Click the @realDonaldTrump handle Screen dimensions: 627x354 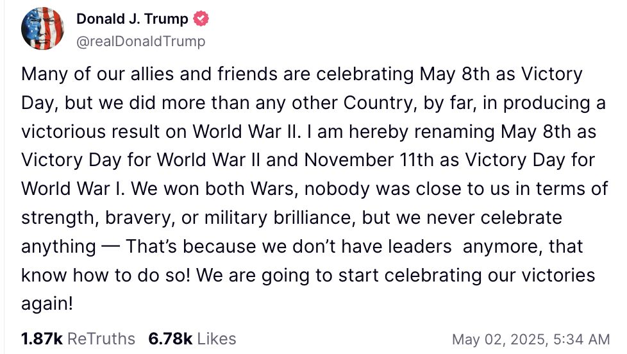tap(141, 42)
